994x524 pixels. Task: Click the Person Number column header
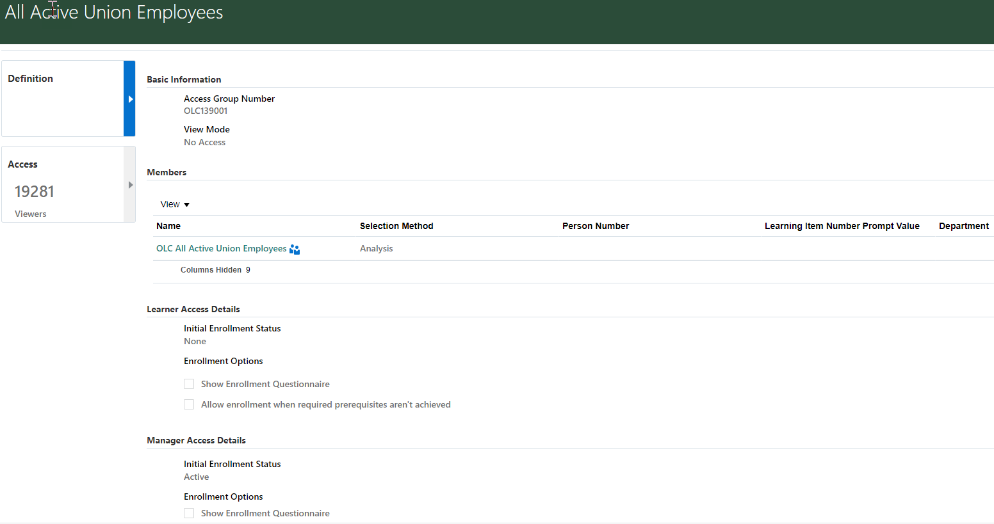coord(596,226)
